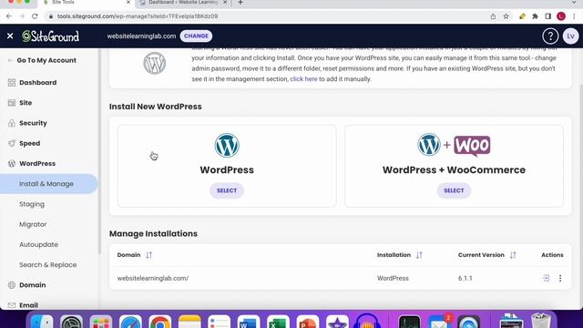Bookmark this page with star icon
This screenshot has width=583, height=328.
coord(506,16)
